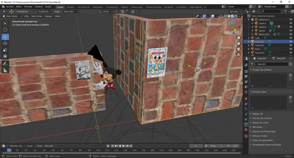Activate the Transform tool in the left toolbar
The image size is (294, 158).
(x=5, y=56)
